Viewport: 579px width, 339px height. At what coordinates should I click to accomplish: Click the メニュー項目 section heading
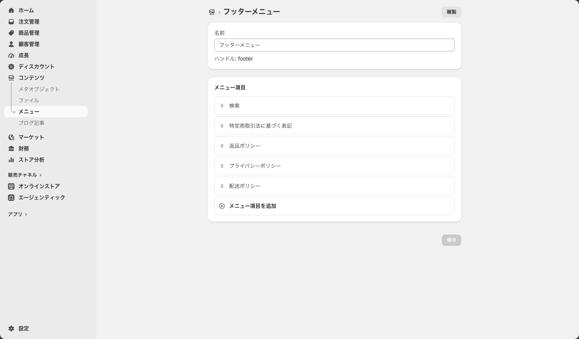point(230,88)
